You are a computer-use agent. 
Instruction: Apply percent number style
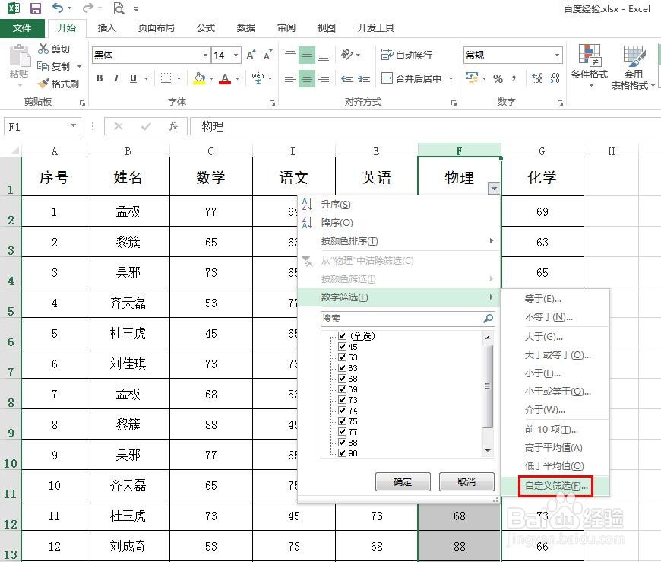point(498,78)
